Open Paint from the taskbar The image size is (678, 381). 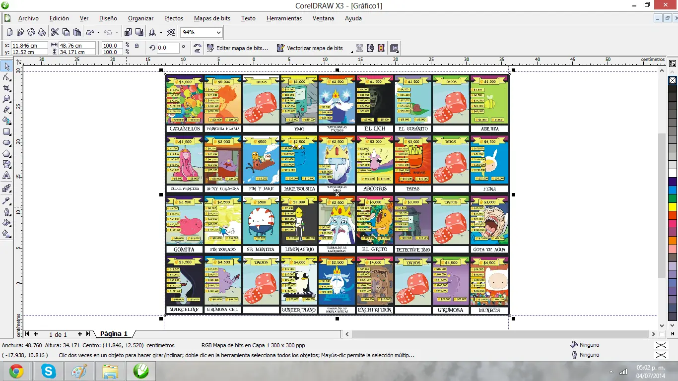(79, 371)
